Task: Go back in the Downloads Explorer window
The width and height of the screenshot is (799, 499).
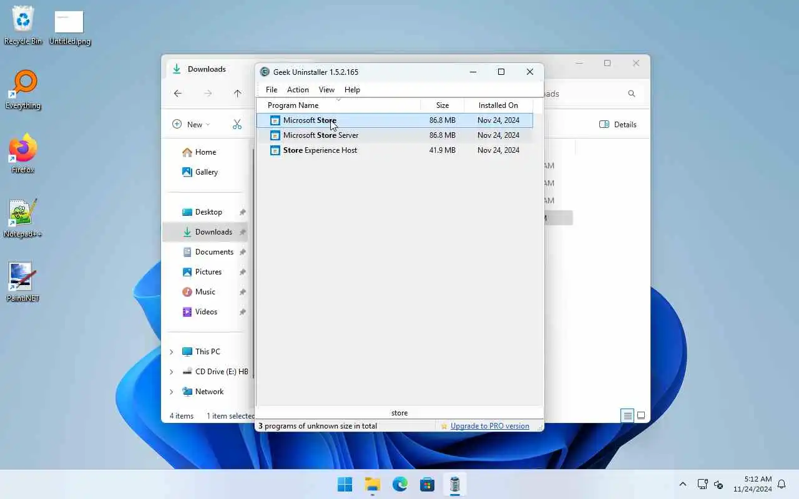Action: (x=178, y=94)
